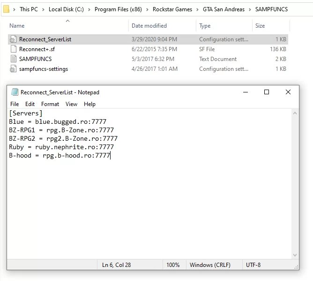Image resolution: width=313 pixels, height=281 pixels.
Task: Open the File menu in Notepad
Action: pyautogui.click(x=15, y=104)
